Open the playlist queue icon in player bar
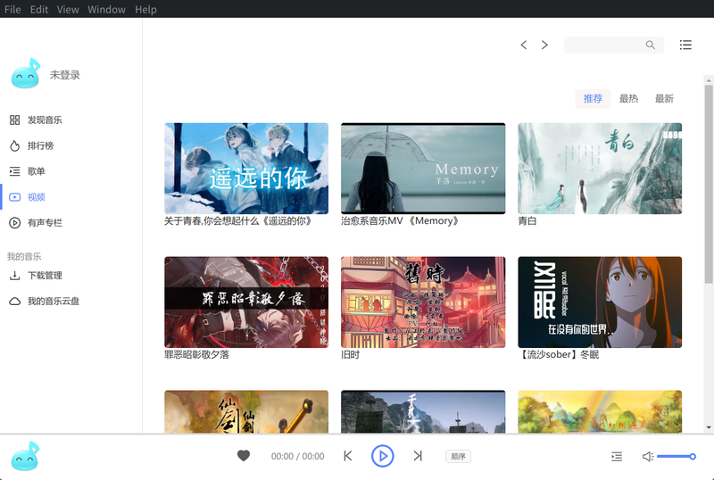Screen dimensions: 714x480 [x=616, y=456]
